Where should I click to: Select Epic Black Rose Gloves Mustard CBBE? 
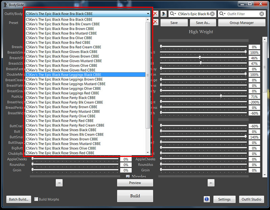click(x=85, y=61)
